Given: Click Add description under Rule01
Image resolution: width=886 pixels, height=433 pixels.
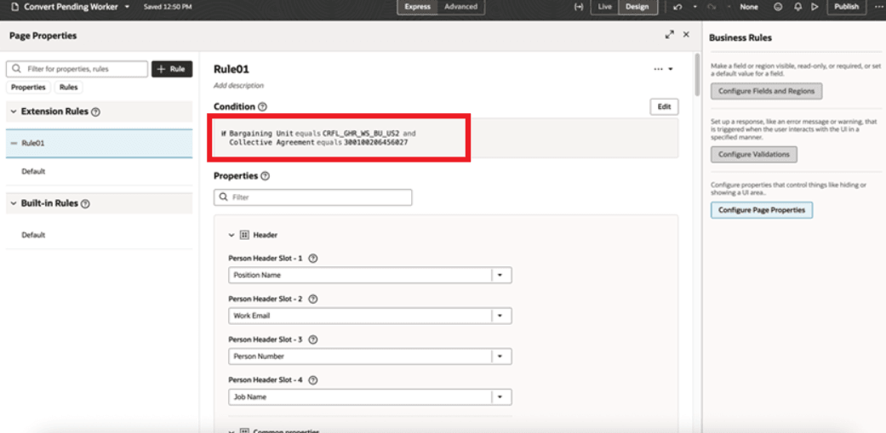Looking at the screenshot, I should (x=238, y=86).
